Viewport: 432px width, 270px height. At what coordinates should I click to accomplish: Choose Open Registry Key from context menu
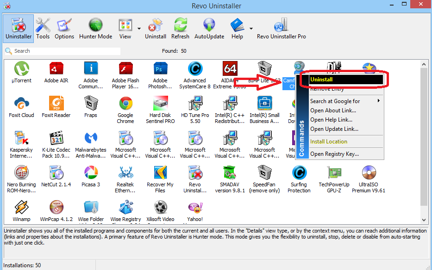(334, 154)
